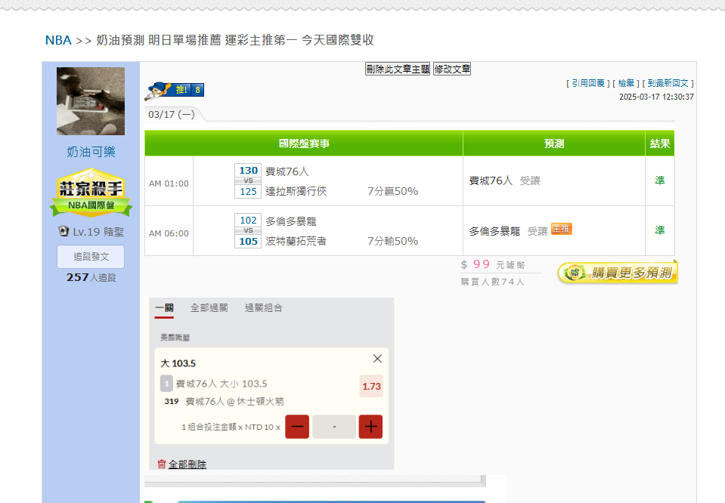Click 國際盤賽事 table header
Viewport: 725px width, 503px height.
304,143
